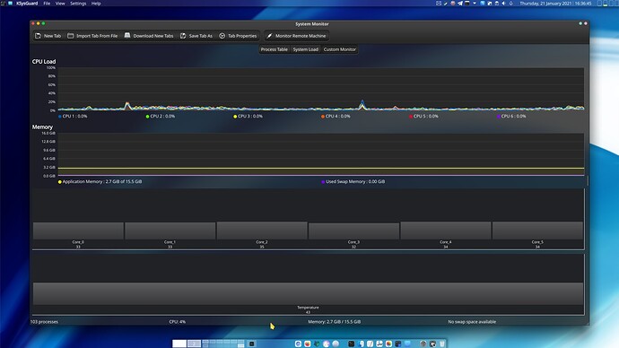
Task: Open the colorful photos icon in dock
Action: pyautogui.click(x=388, y=344)
